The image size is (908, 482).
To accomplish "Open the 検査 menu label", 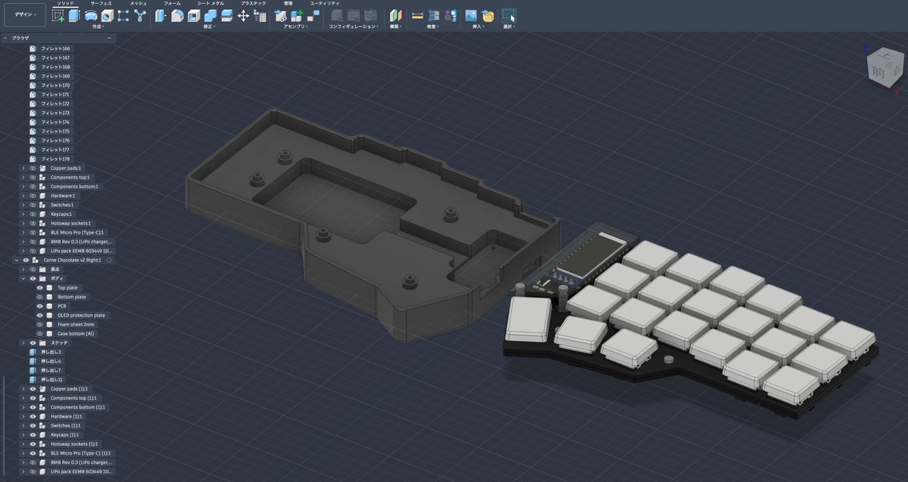I will (x=432, y=27).
